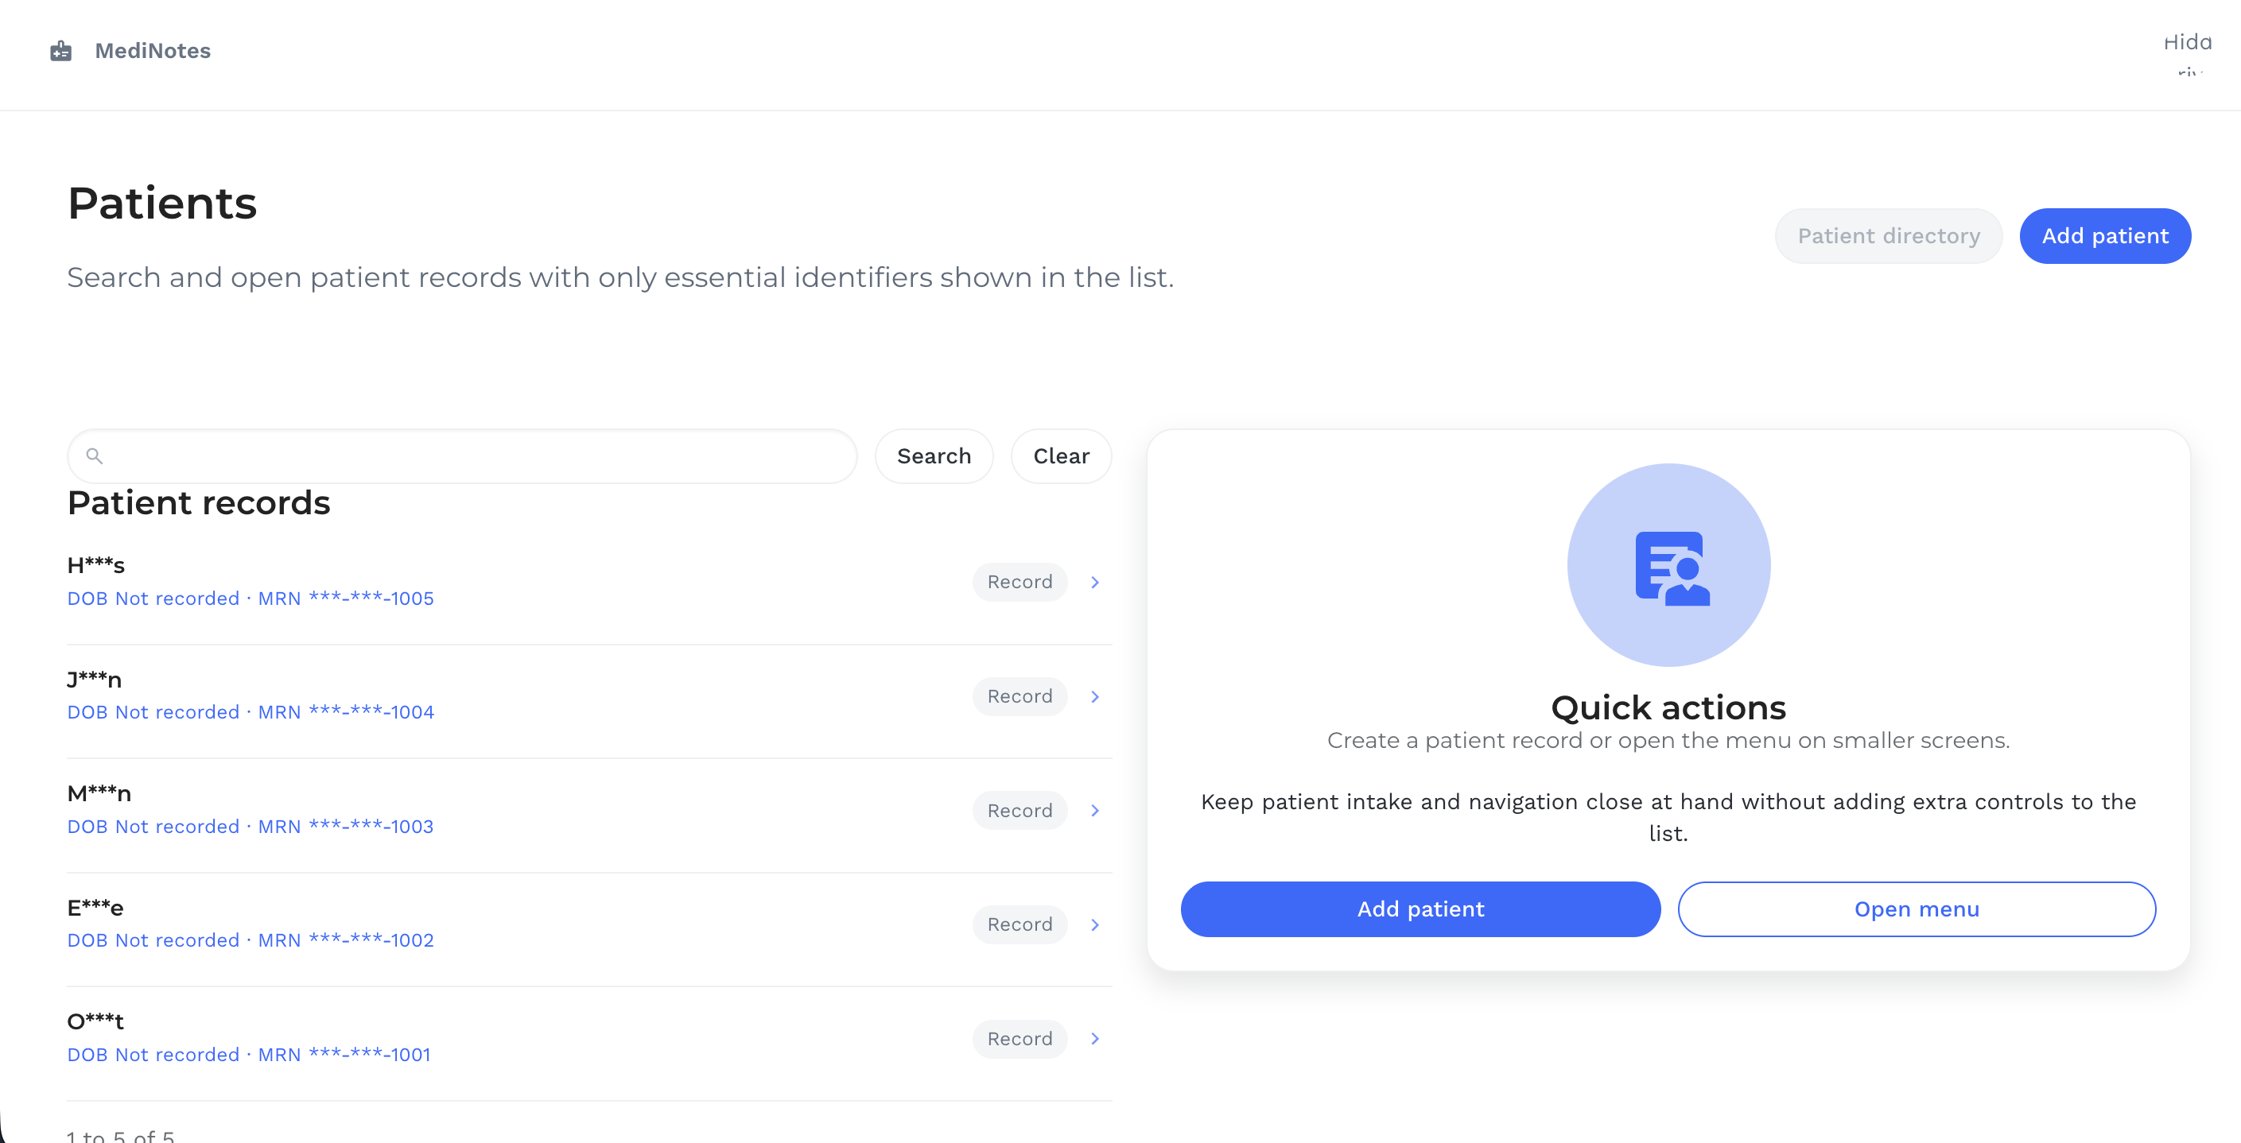Viewport: 2241px width, 1143px height.
Task: Click the Open menu button
Action: click(1917, 909)
